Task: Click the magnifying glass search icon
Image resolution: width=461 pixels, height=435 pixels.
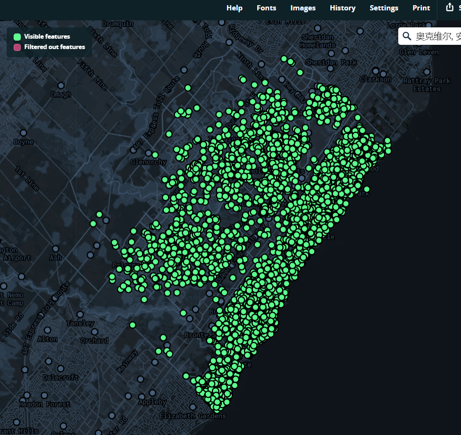Action: pyautogui.click(x=408, y=36)
